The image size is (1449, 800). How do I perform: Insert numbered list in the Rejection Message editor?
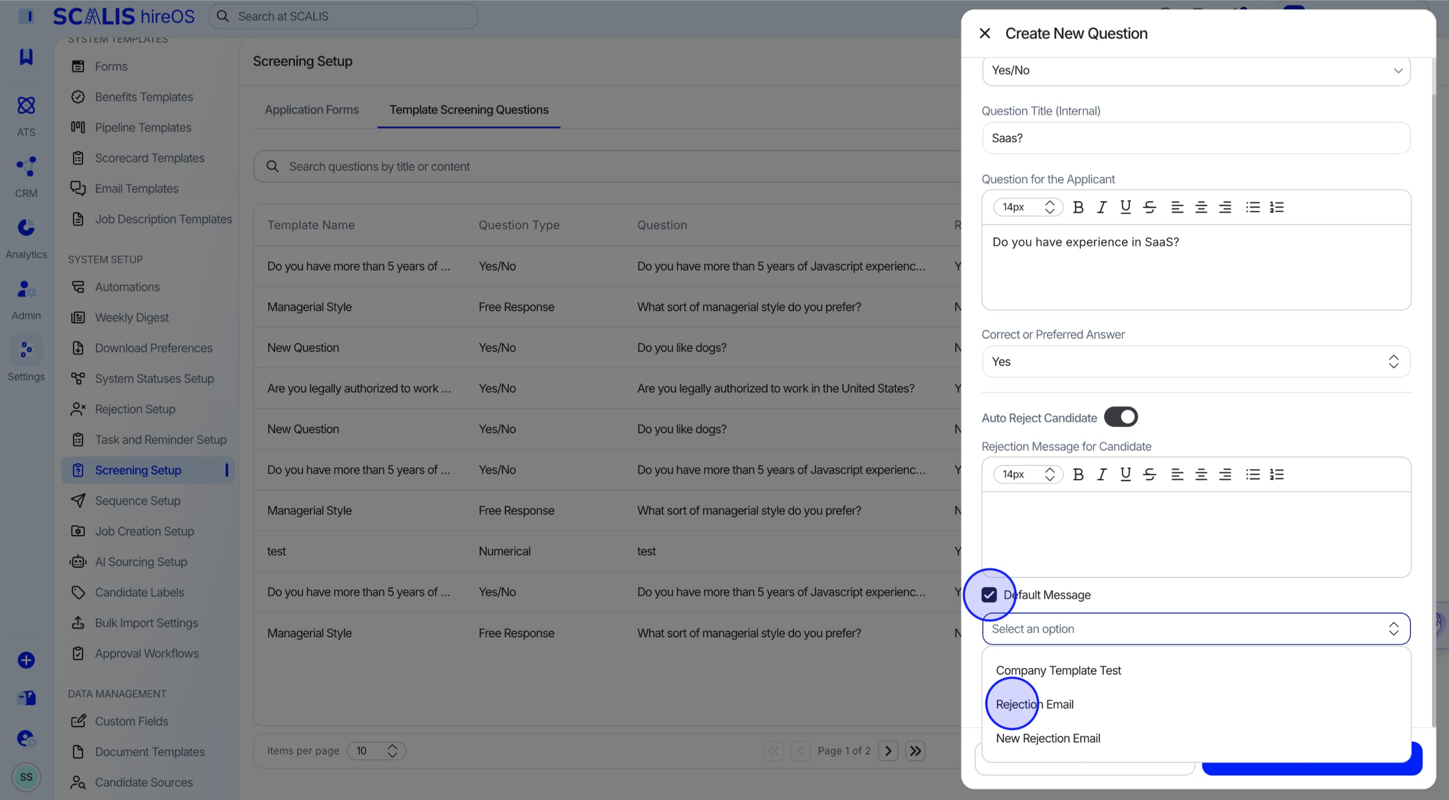tap(1276, 474)
